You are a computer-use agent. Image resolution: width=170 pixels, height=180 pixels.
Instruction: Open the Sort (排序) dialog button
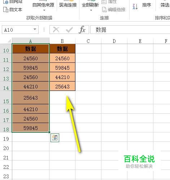[x=147, y=5]
